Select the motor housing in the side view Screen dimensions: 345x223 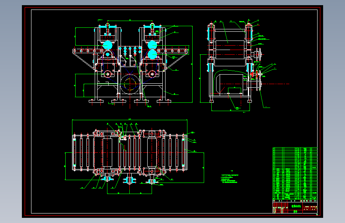pyautogui.click(x=230, y=84)
